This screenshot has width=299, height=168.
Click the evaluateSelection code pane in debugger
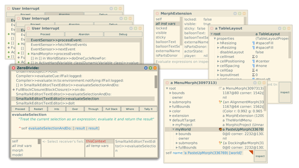point(84,125)
